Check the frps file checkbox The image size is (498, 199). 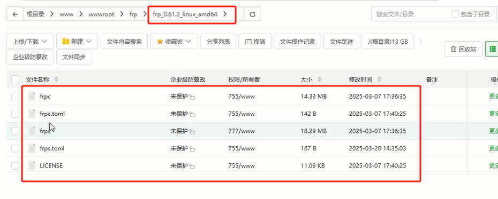[x=15, y=131]
